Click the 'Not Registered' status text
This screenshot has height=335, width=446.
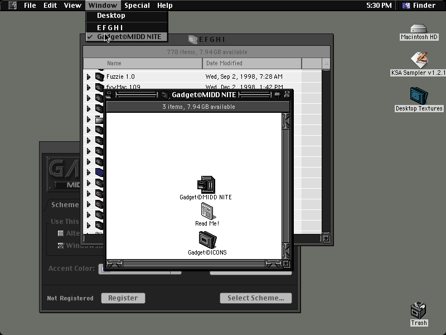tap(70, 298)
